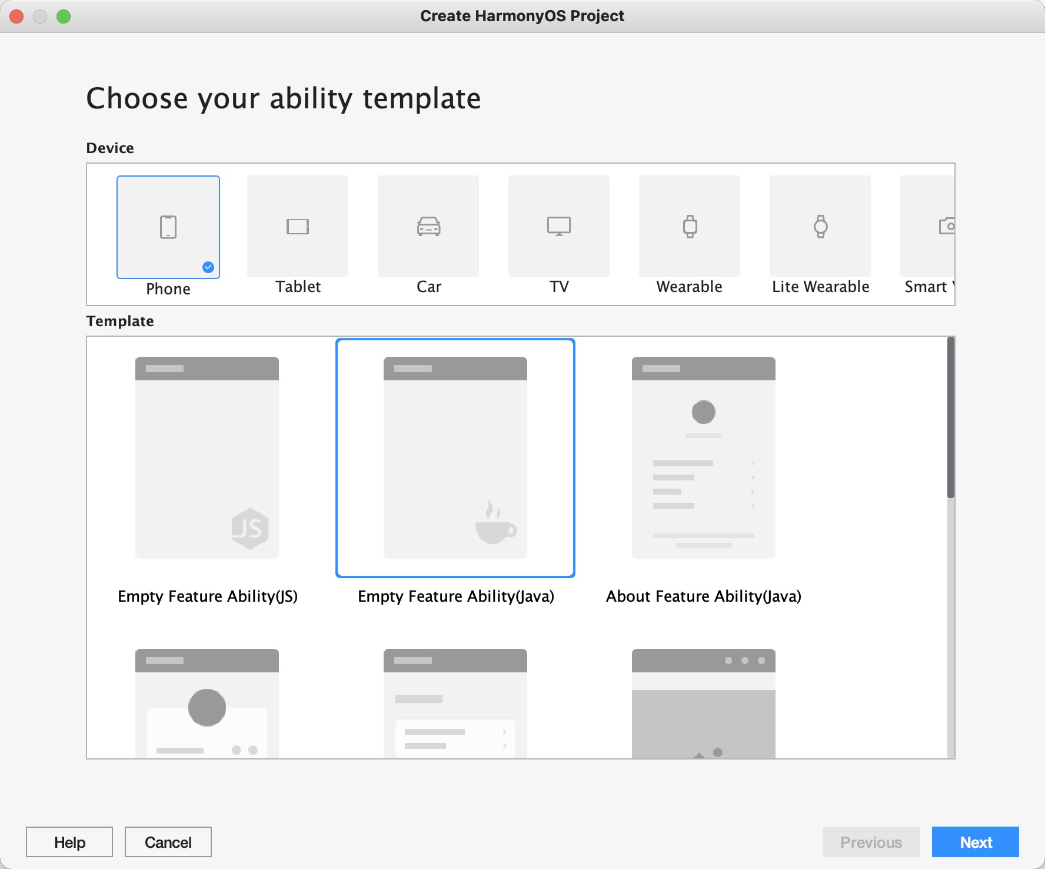Choose the settings list template in the second row
Viewport: 1045px width, 869px height.
pyautogui.click(x=455, y=704)
